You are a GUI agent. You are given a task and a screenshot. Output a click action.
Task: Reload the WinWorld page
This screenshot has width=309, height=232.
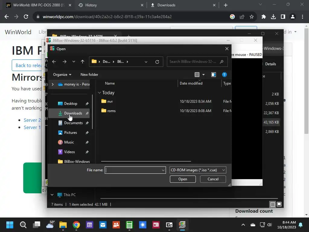pos(26,17)
